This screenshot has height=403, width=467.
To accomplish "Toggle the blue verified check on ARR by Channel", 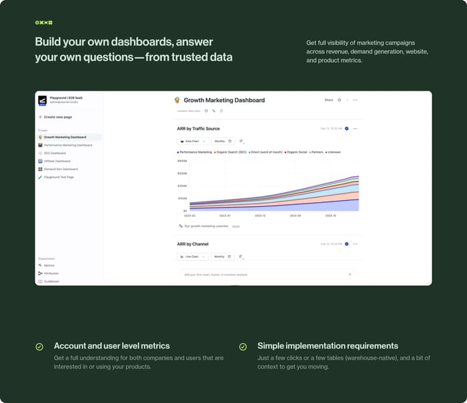I will tap(346, 244).
